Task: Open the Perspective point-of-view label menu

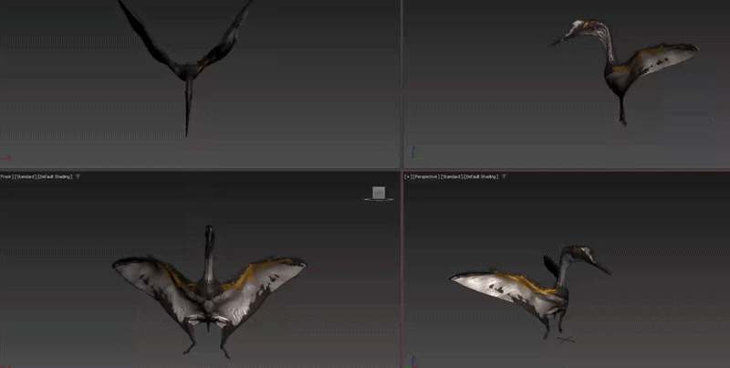Action: coord(425,176)
